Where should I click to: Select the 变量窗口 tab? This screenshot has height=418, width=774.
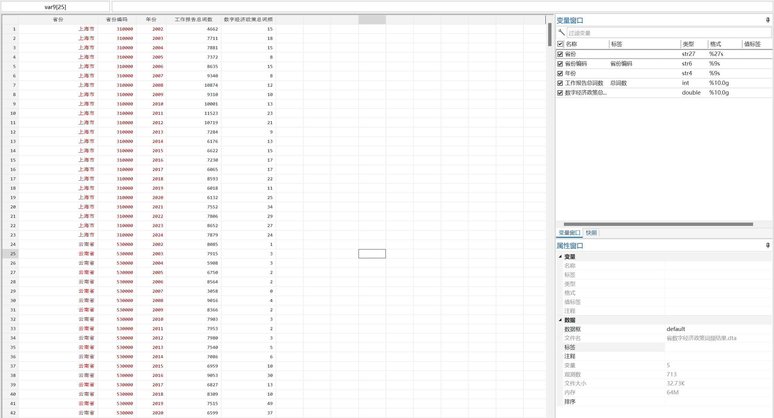pyautogui.click(x=569, y=233)
